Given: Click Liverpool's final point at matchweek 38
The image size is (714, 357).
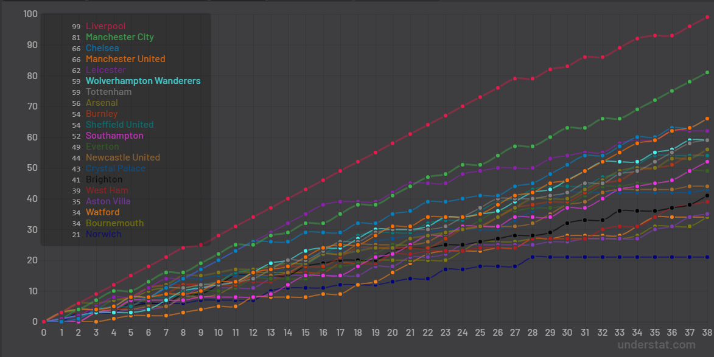Looking at the screenshot, I should (707, 17).
